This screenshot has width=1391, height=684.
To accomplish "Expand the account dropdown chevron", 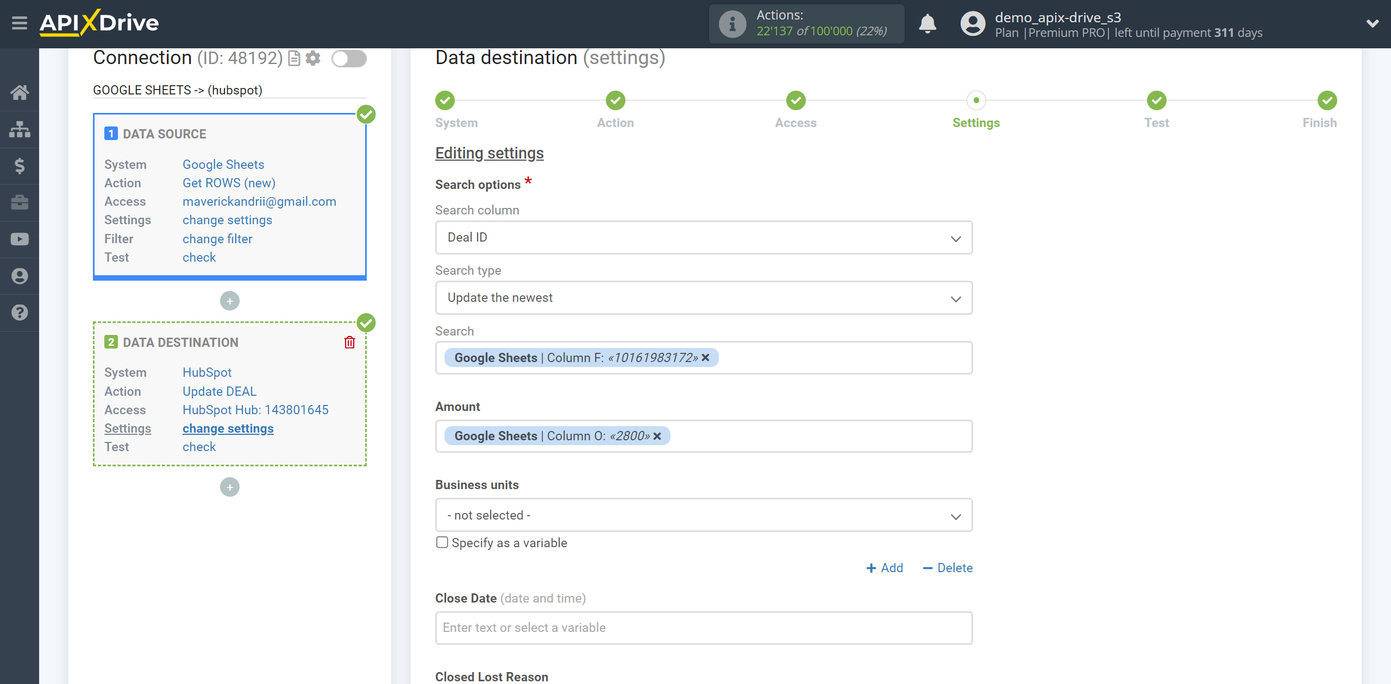I will 1373,24.
